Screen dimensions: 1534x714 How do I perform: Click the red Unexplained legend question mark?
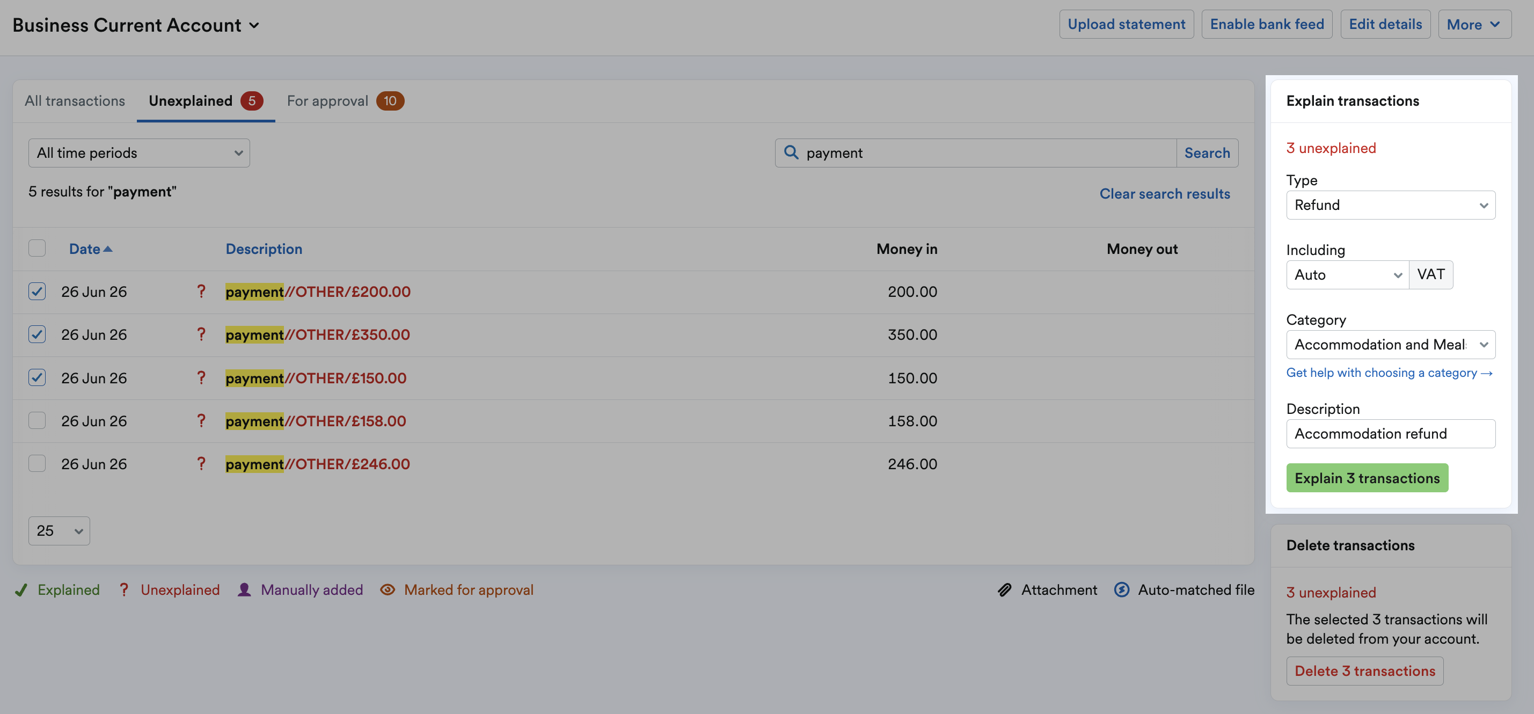pos(123,589)
